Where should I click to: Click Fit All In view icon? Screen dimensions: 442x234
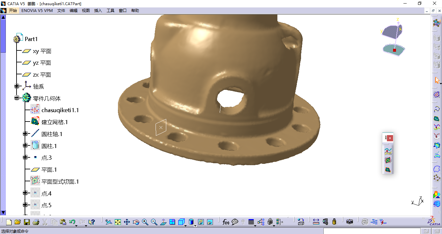point(118,222)
